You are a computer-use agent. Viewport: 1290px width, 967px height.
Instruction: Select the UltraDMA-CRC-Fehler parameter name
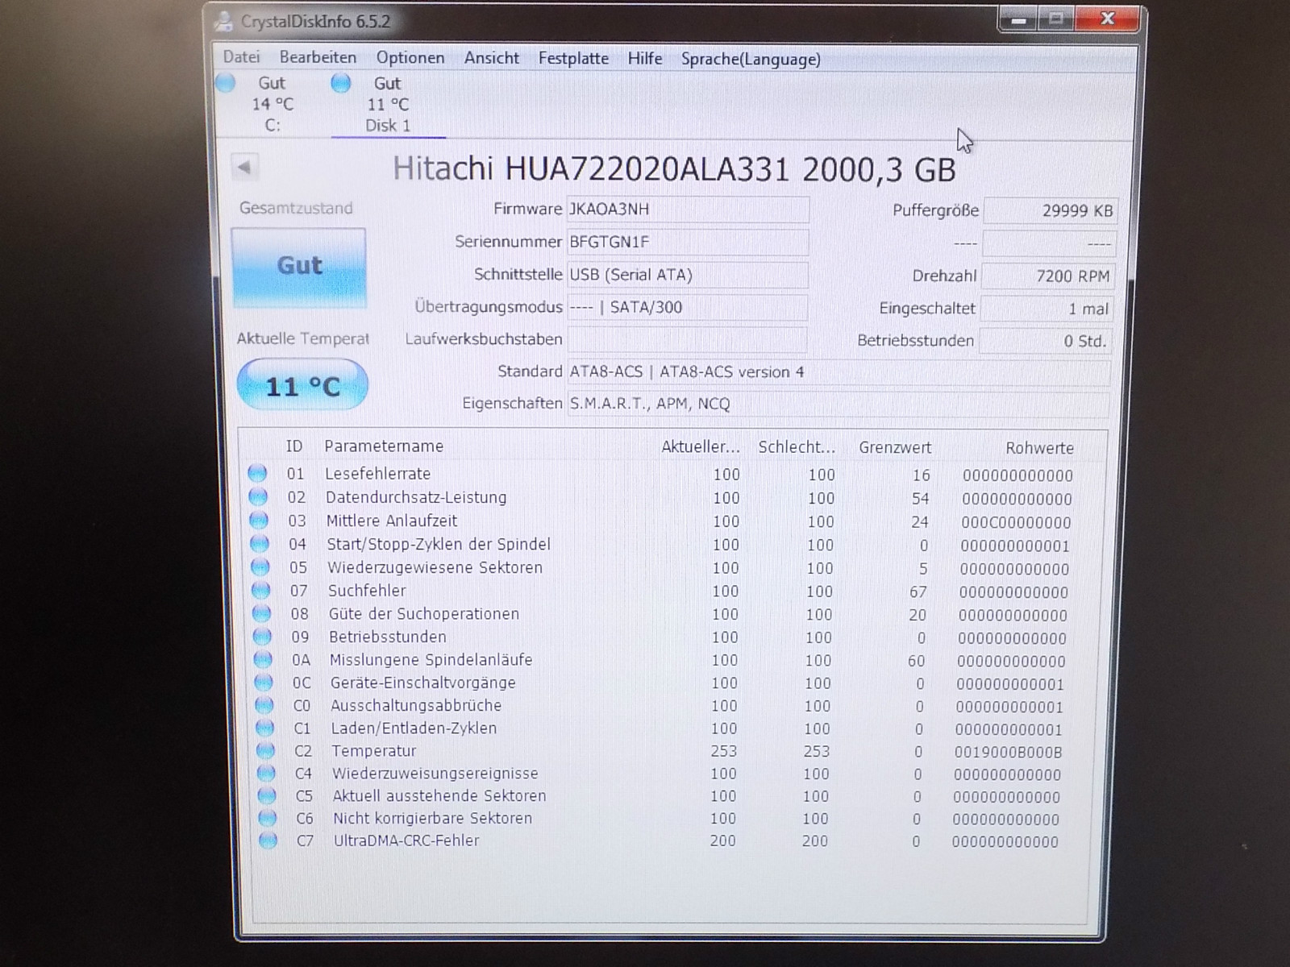tap(406, 840)
